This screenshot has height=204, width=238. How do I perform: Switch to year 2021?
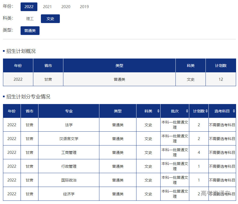point(47,7)
